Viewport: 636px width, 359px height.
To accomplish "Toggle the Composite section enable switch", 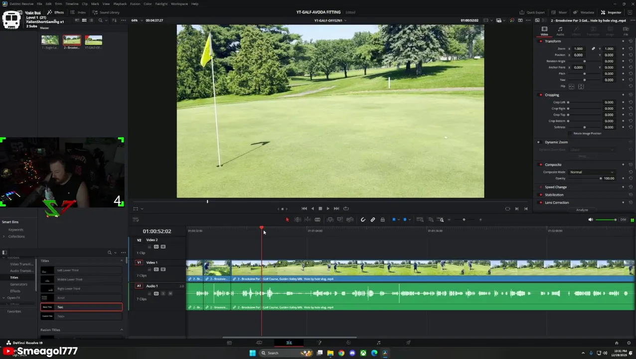I will click(x=541, y=165).
